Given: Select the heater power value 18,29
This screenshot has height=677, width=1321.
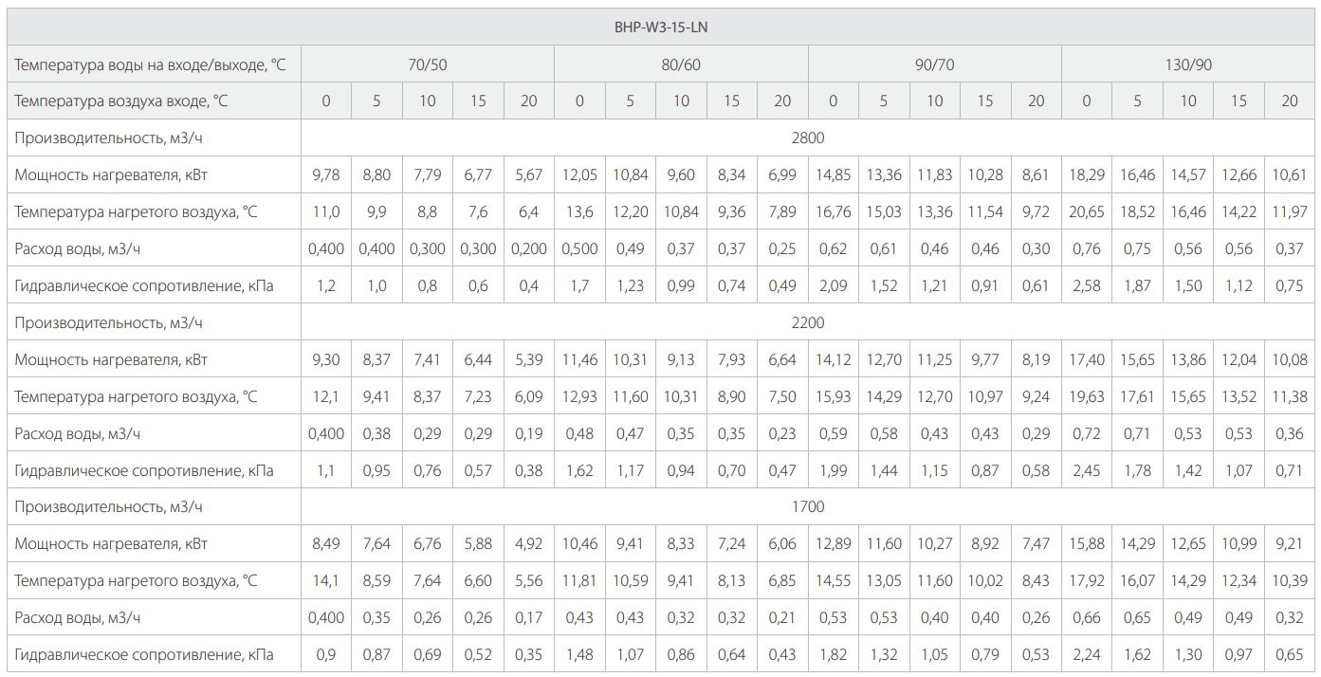Looking at the screenshot, I should 1087,174.
